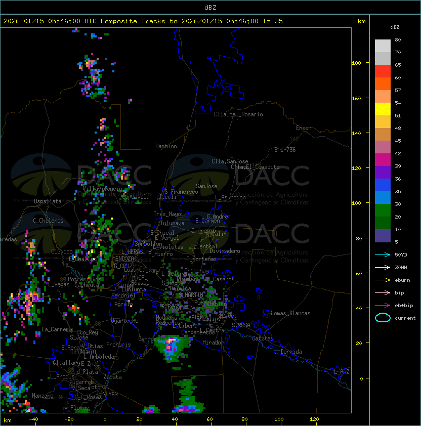Pick the blue 35-36 dBZ swatch

(383, 185)
